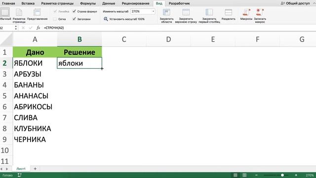
Task: Click the Решение header cell
Action: (x=79, y=52)
